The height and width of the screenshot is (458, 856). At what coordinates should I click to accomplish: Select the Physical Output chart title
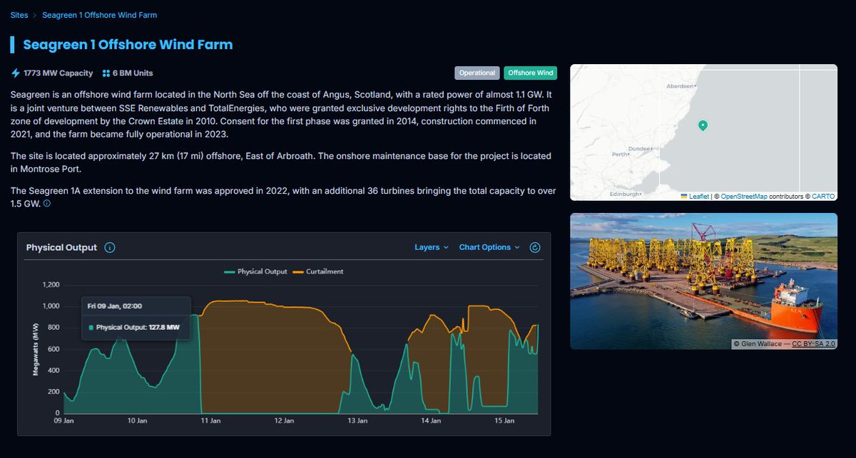coord(61,248)
